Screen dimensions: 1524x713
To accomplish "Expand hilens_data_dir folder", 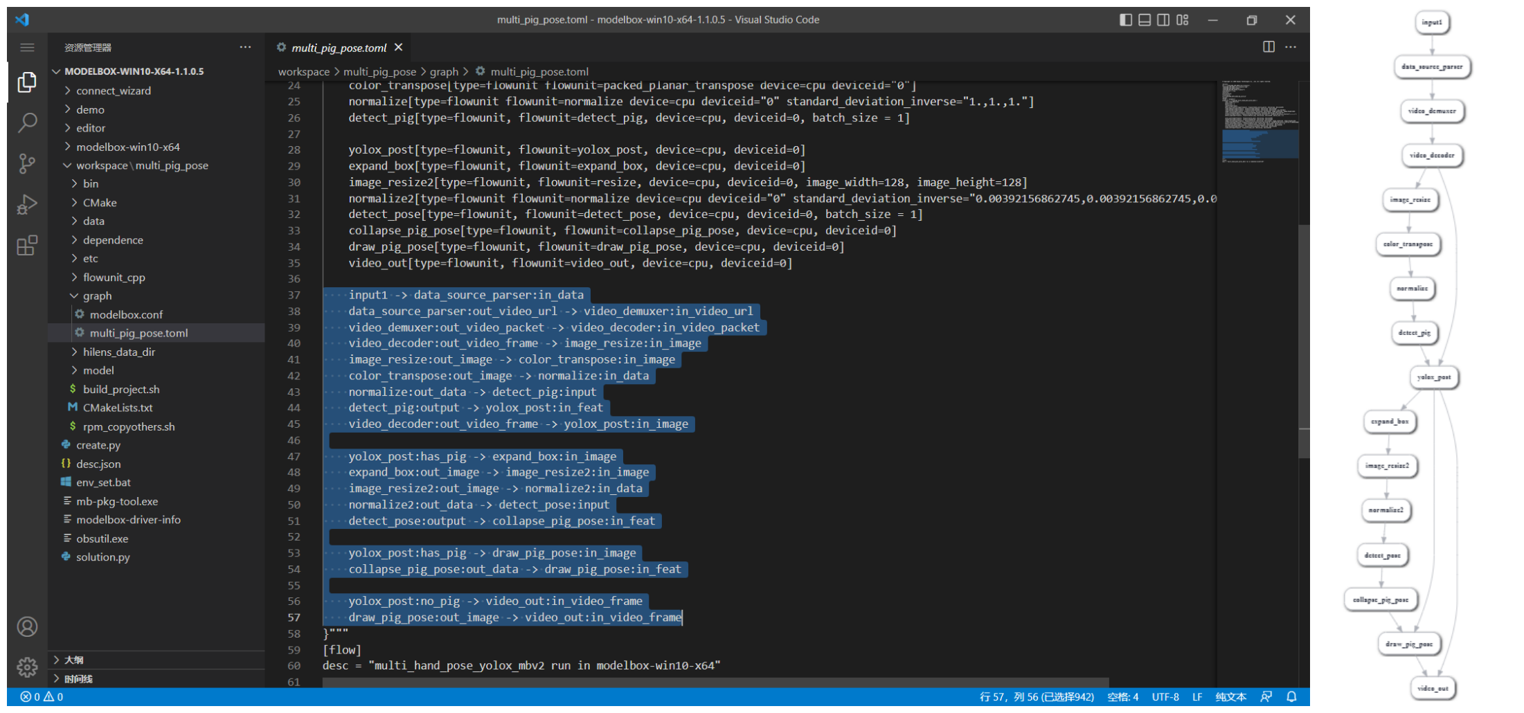I will (x=156, y=352).
